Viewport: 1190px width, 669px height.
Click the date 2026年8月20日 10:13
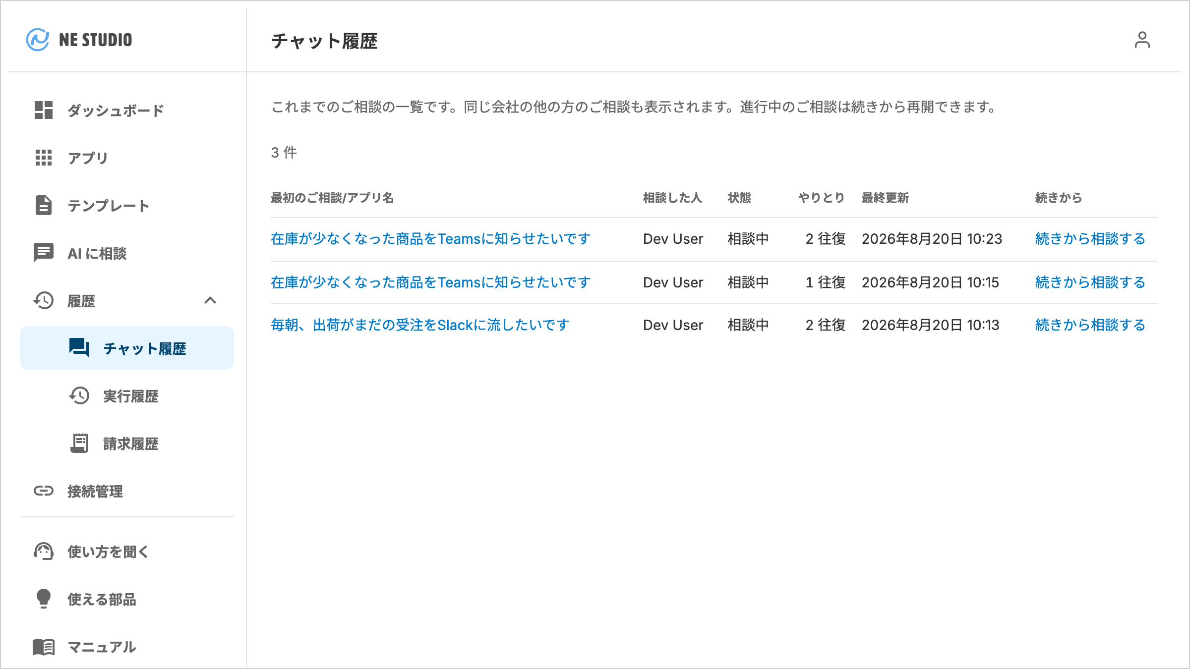pos(930,325)
